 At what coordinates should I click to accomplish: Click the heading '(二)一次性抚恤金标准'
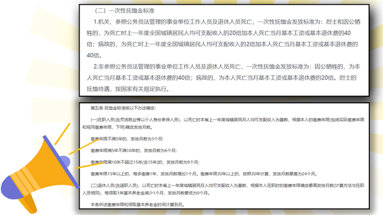tap(124, 11)
